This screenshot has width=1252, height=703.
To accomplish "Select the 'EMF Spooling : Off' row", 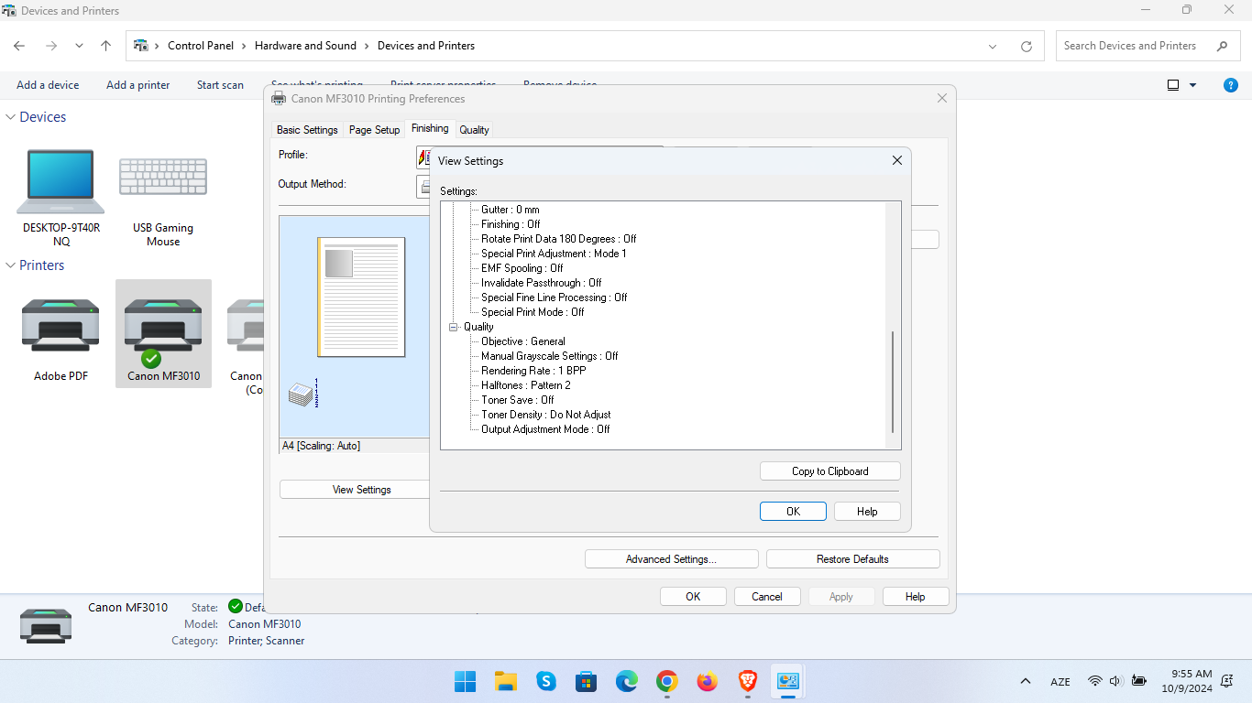I will click(x=522, y=268).
